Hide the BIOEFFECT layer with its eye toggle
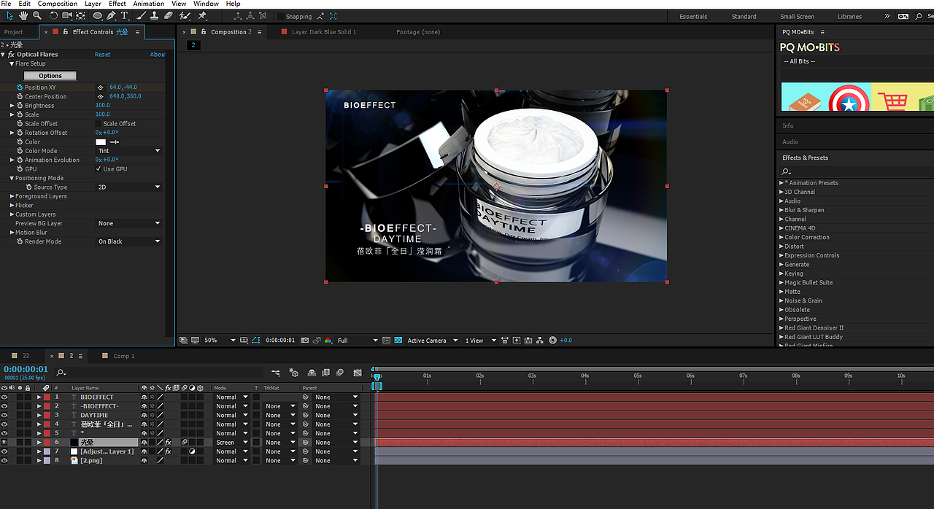The image size is (934, 509). tap(4, 397)
